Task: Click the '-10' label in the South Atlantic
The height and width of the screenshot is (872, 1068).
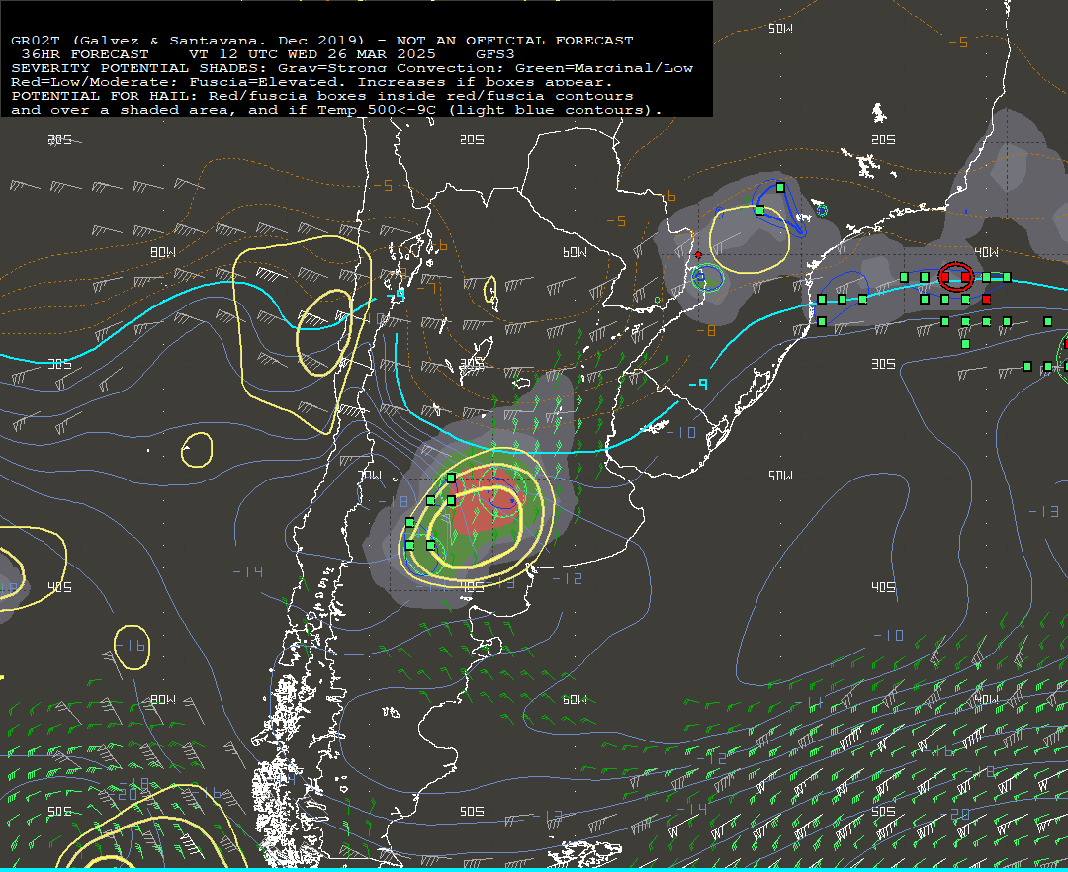Action: point(889,635)
